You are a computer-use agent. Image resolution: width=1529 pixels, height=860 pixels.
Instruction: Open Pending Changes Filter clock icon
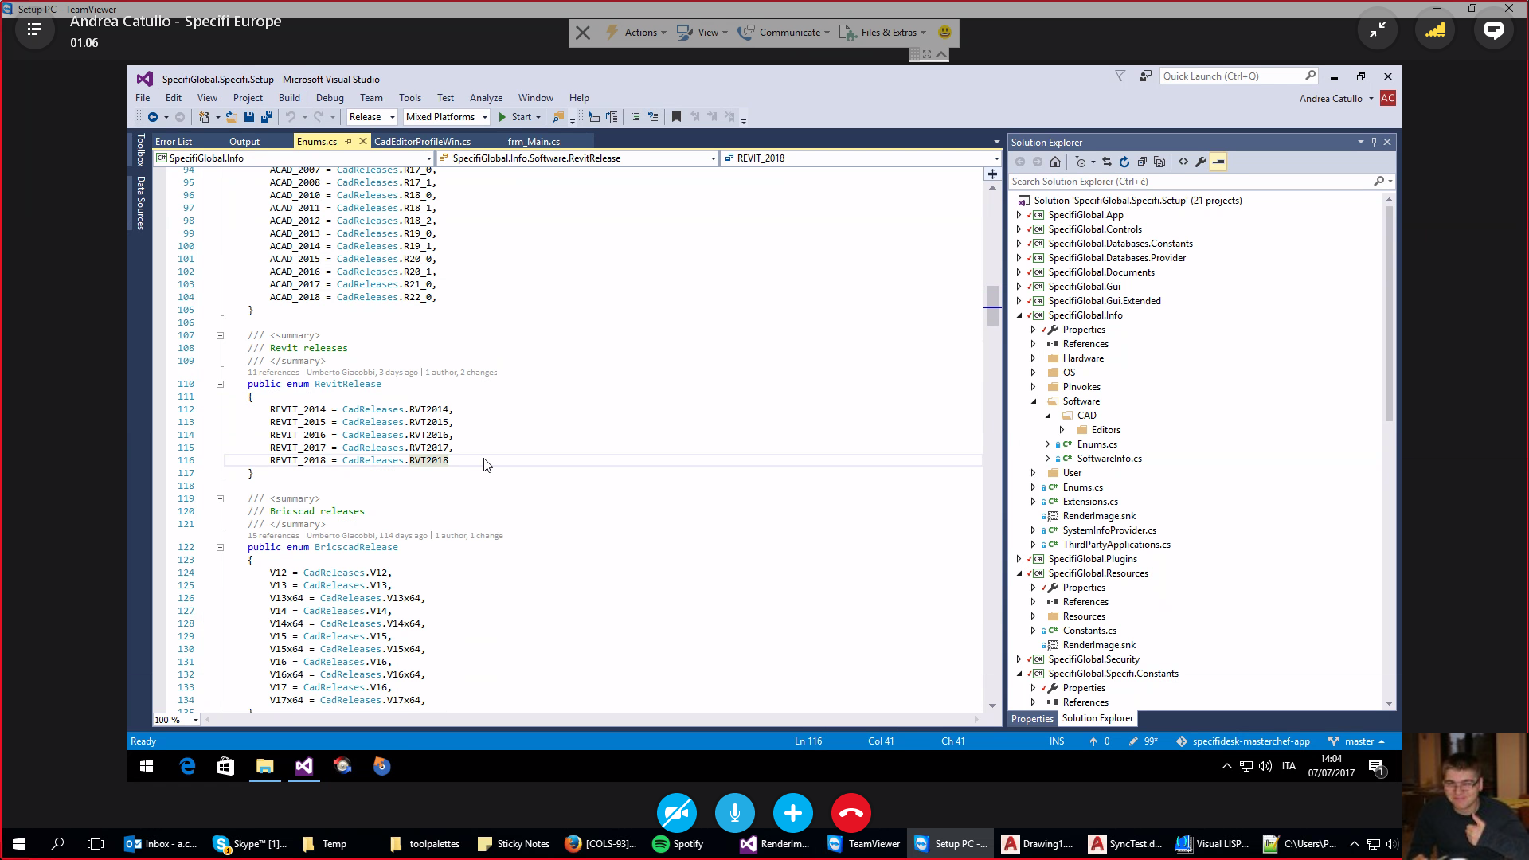tap(1081, 162)
